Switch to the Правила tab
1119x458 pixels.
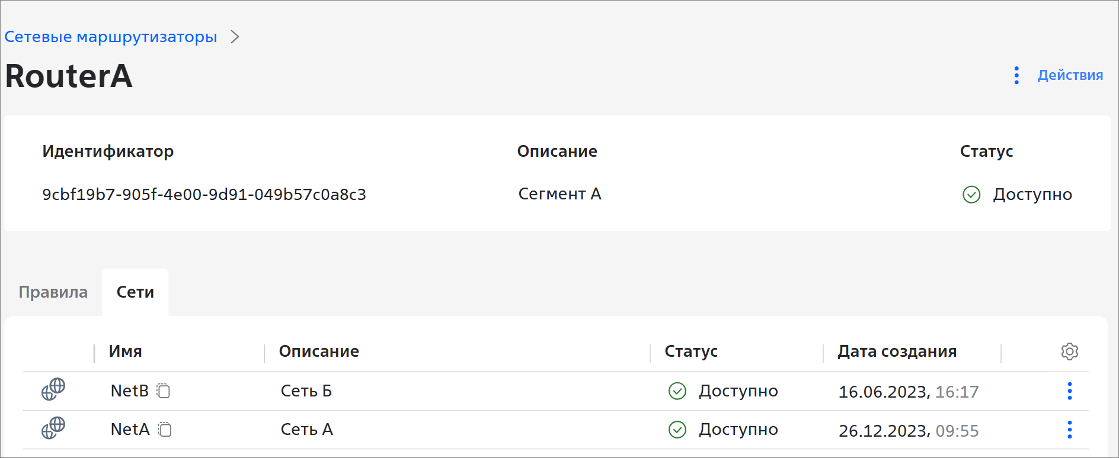tap(53, 292)
